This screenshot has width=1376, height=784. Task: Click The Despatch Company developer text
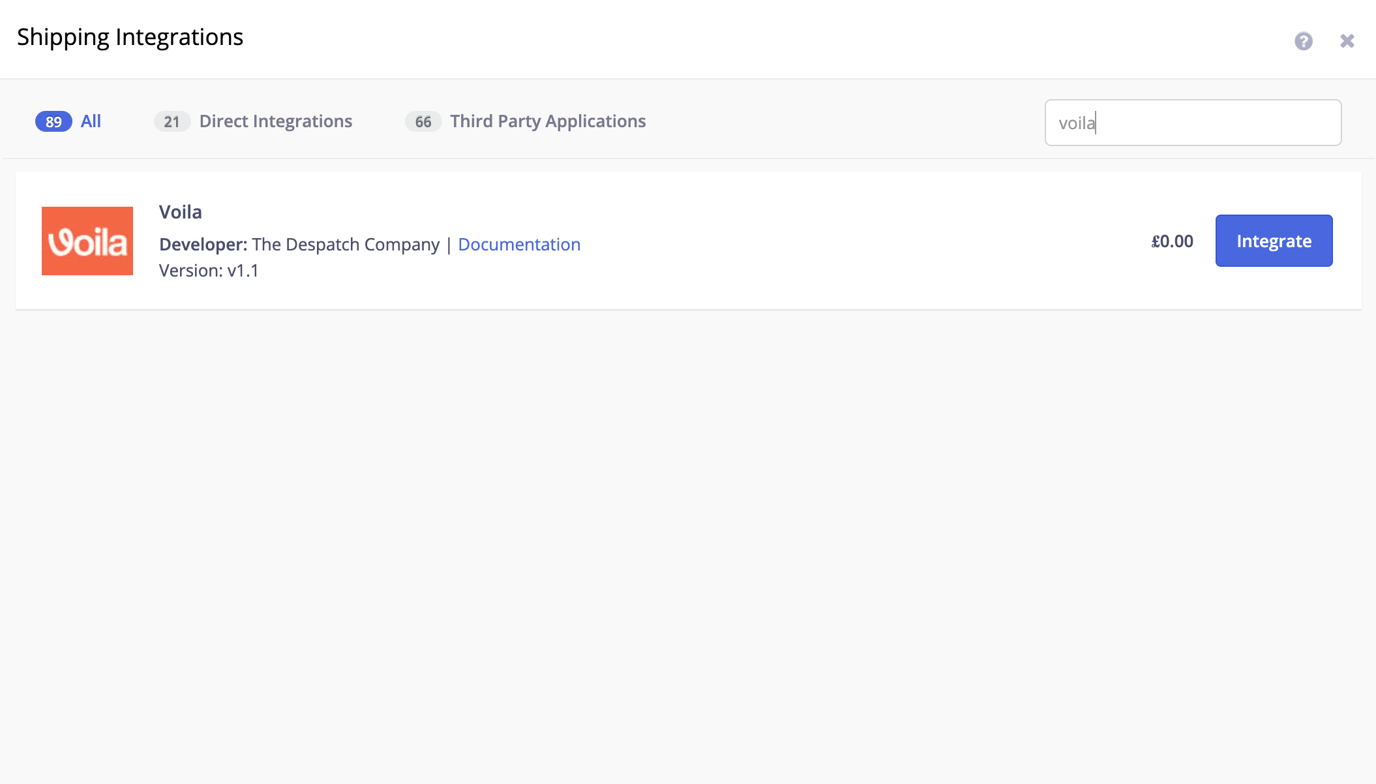pos(346,245)
